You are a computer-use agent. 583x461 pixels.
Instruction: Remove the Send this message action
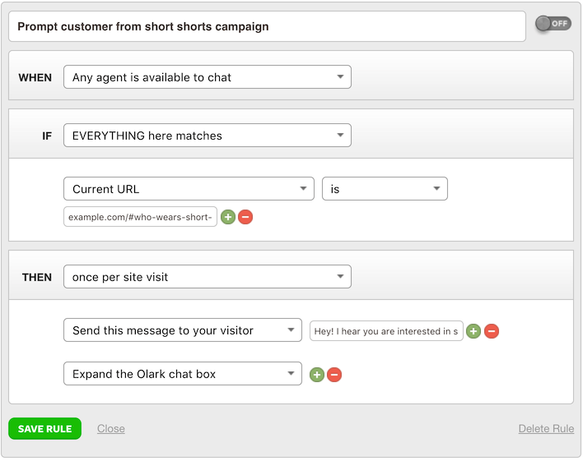click(x=492, y=331)
